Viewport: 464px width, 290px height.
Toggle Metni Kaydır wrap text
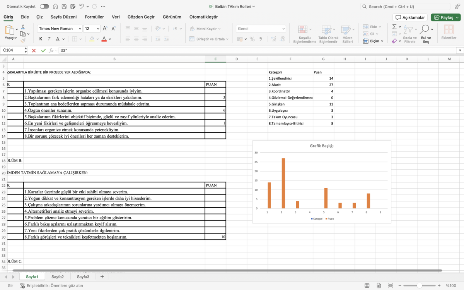click(x=205, y=29)
